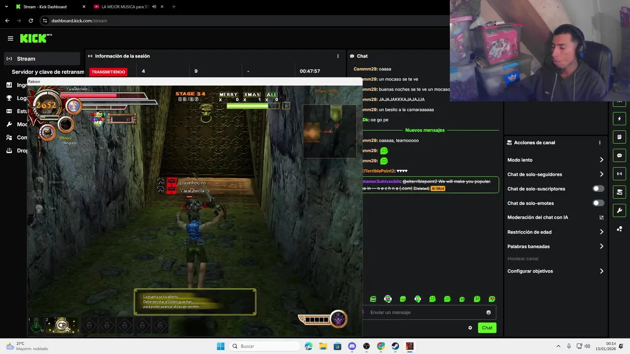
Task: Open the emoji picker in message box
Action: (x=488, y=312)
